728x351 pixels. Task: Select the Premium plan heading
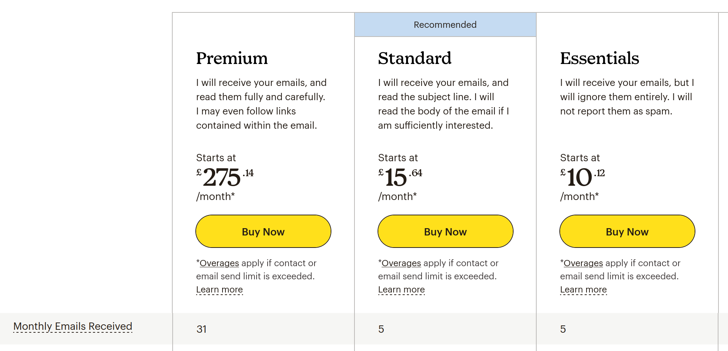[232, 58]
